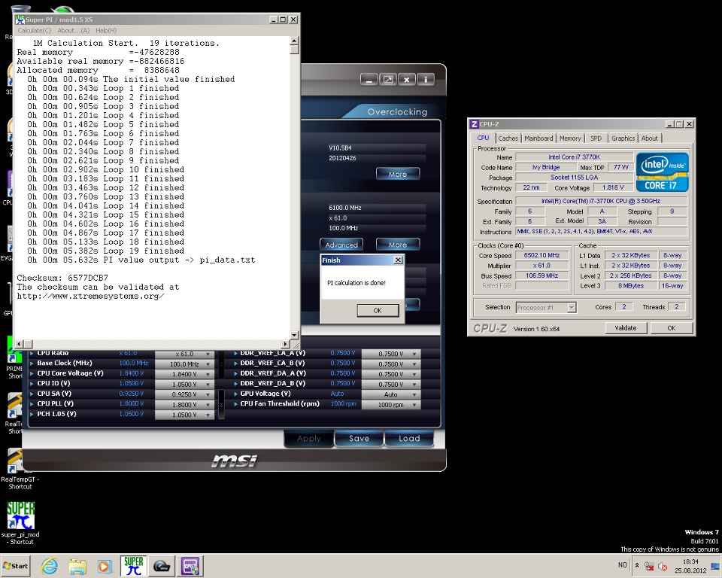Viewport: 722px width, 578px height.
Task: Click Core Voltage value 1.816 V in CPU-Z
Action: click(613, 187)
